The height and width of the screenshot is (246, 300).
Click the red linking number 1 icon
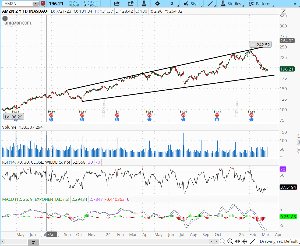43,3
